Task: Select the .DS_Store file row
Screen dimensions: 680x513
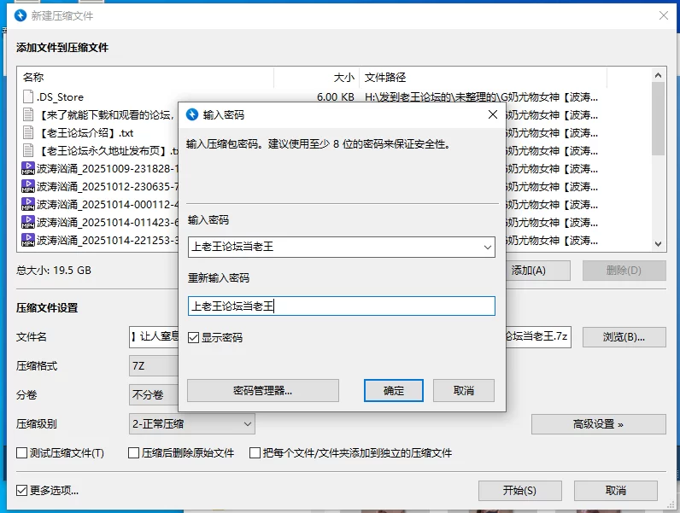Action: click(334, 96)
